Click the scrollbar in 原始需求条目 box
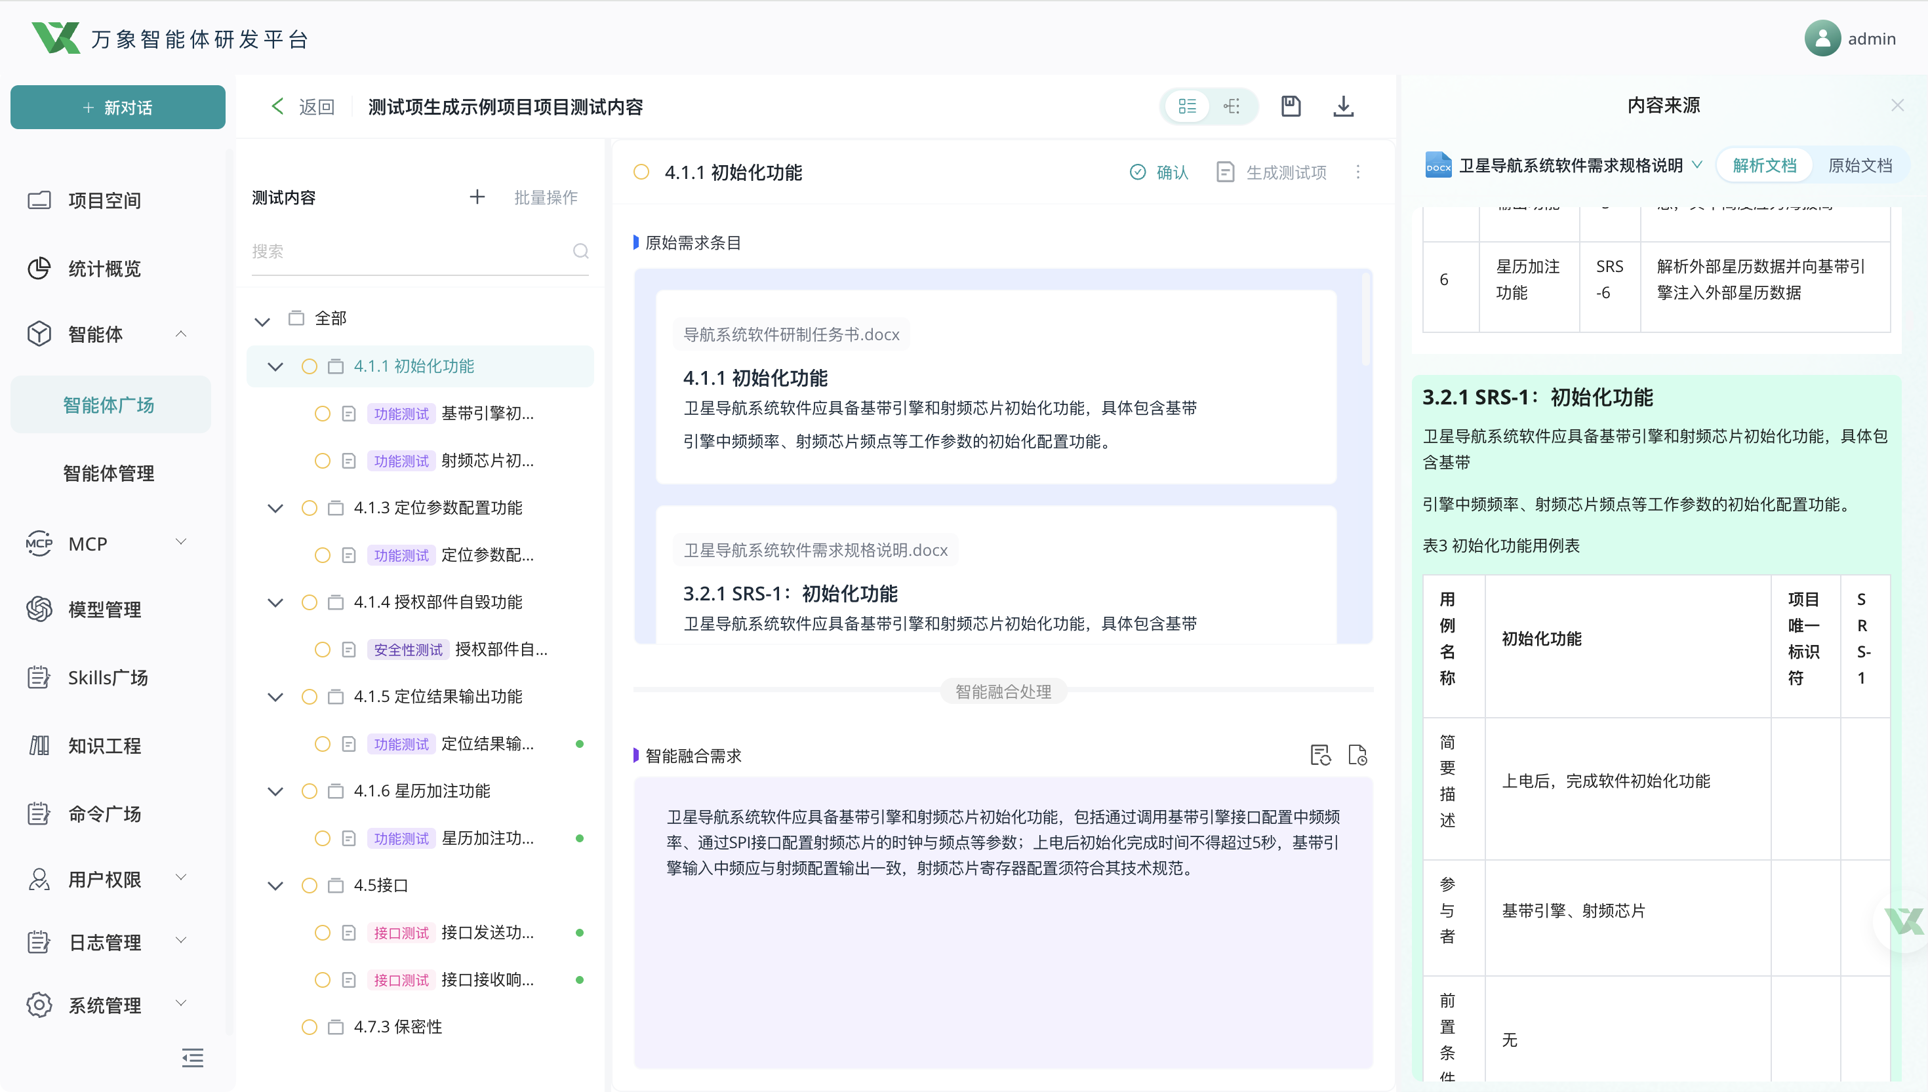Image resolution: width=1928 pixels, height=1092 pixels. [1366, 321]
